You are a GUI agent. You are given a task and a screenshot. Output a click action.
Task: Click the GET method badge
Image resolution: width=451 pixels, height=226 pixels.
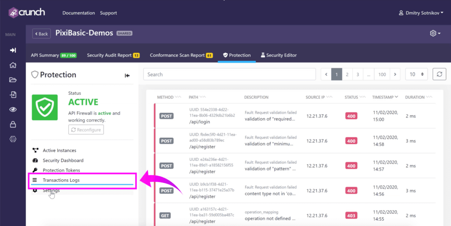click(x=165, y=216)
